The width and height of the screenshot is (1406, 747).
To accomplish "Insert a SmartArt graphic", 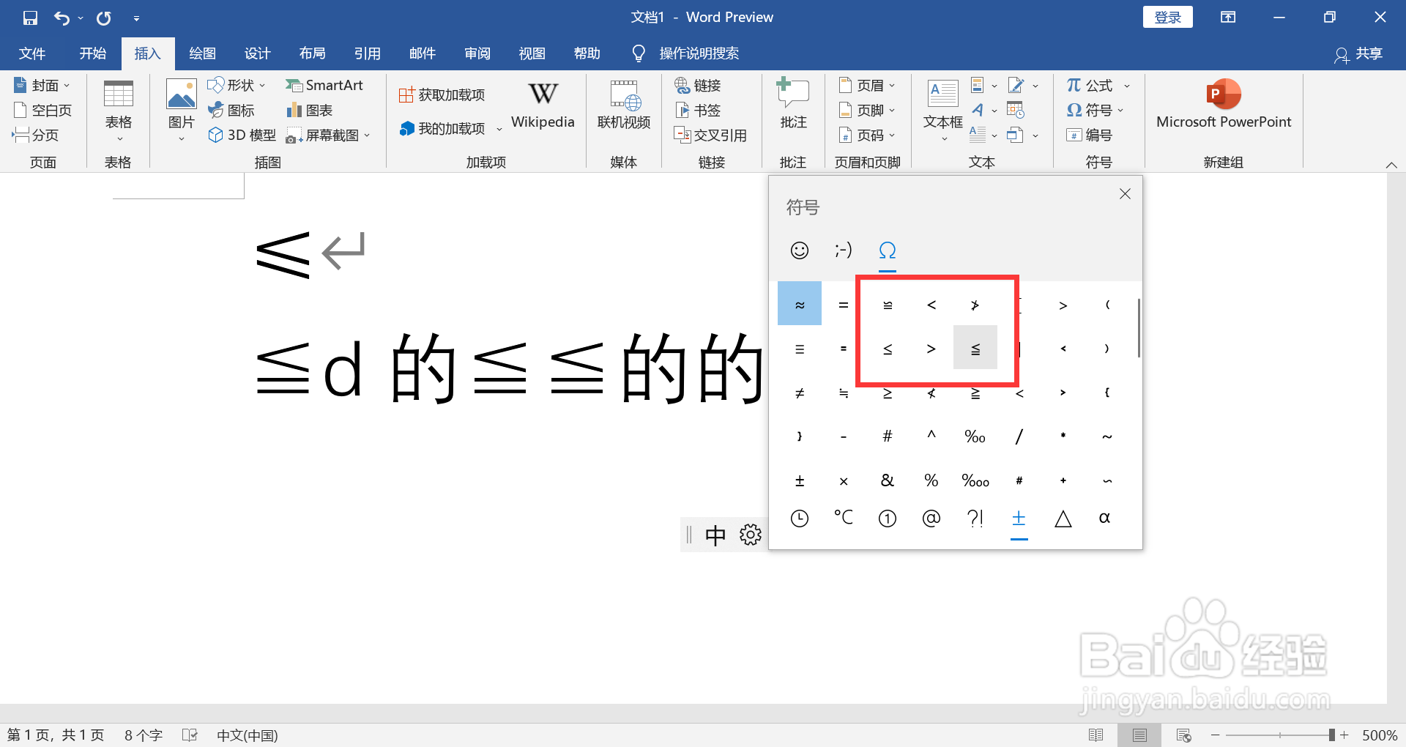I will [x=325, y=85].
